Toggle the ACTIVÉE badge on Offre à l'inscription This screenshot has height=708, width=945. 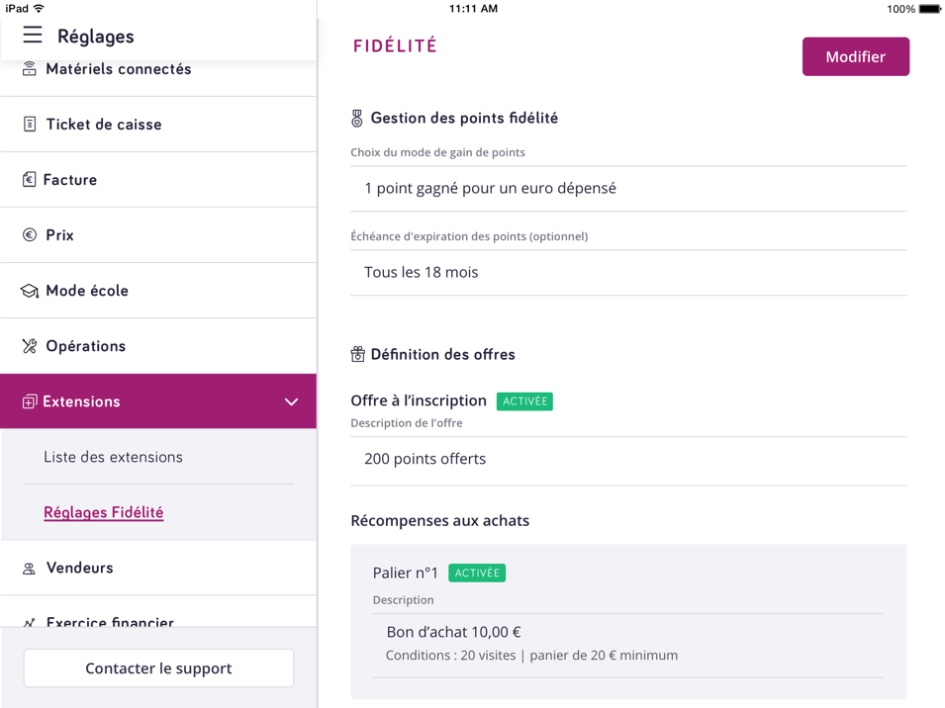(524, 400)
